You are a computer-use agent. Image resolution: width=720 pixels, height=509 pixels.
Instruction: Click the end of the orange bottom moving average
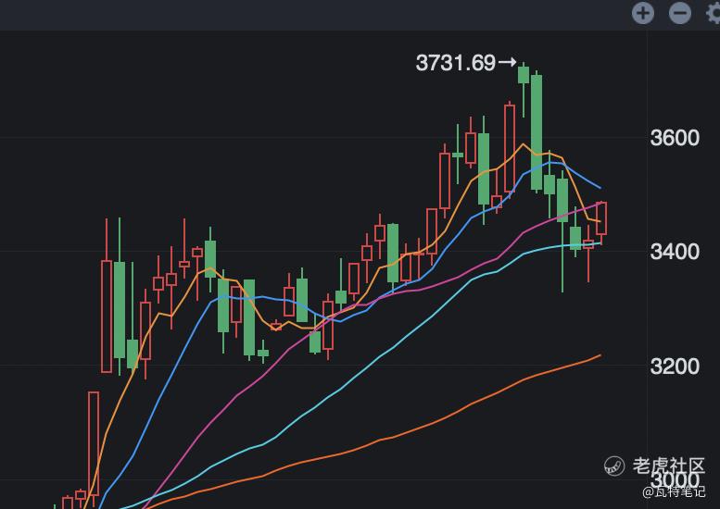point(600,354)
